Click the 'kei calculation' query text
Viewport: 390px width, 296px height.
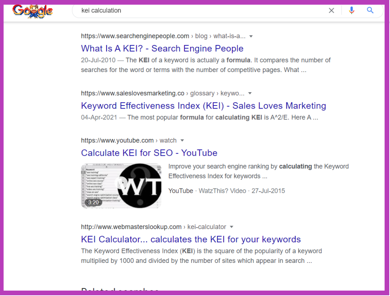(x=101, y=10)
